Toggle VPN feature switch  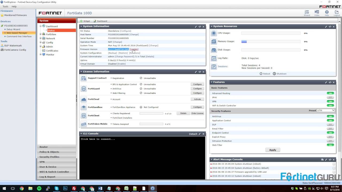(x=331, y=101)
